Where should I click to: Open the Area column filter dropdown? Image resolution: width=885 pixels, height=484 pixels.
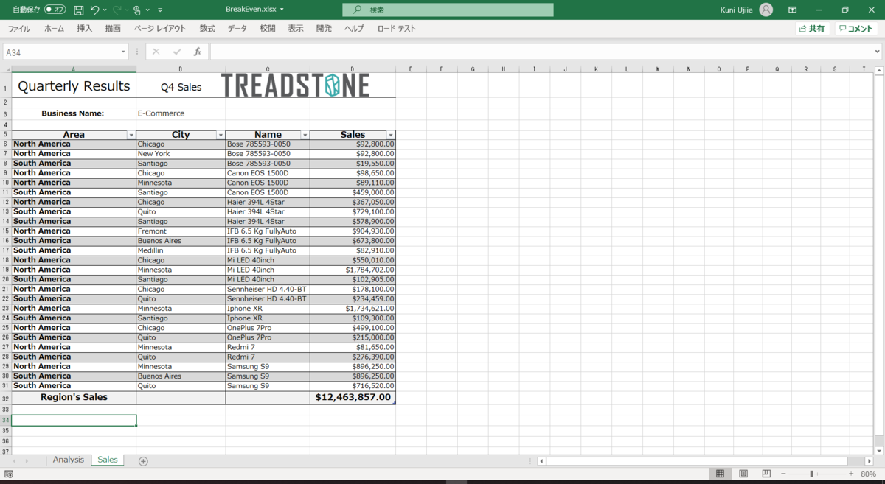point(131,136)
